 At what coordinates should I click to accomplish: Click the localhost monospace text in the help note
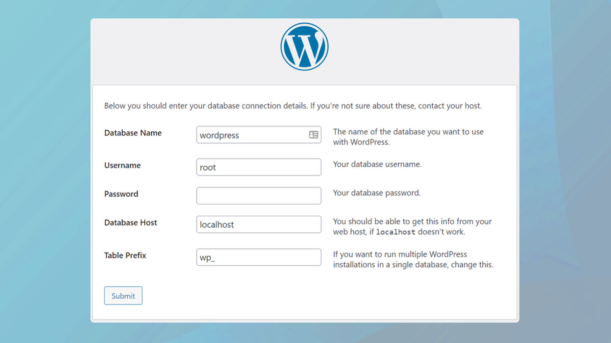pyautogui.click(x=395, y=232)
